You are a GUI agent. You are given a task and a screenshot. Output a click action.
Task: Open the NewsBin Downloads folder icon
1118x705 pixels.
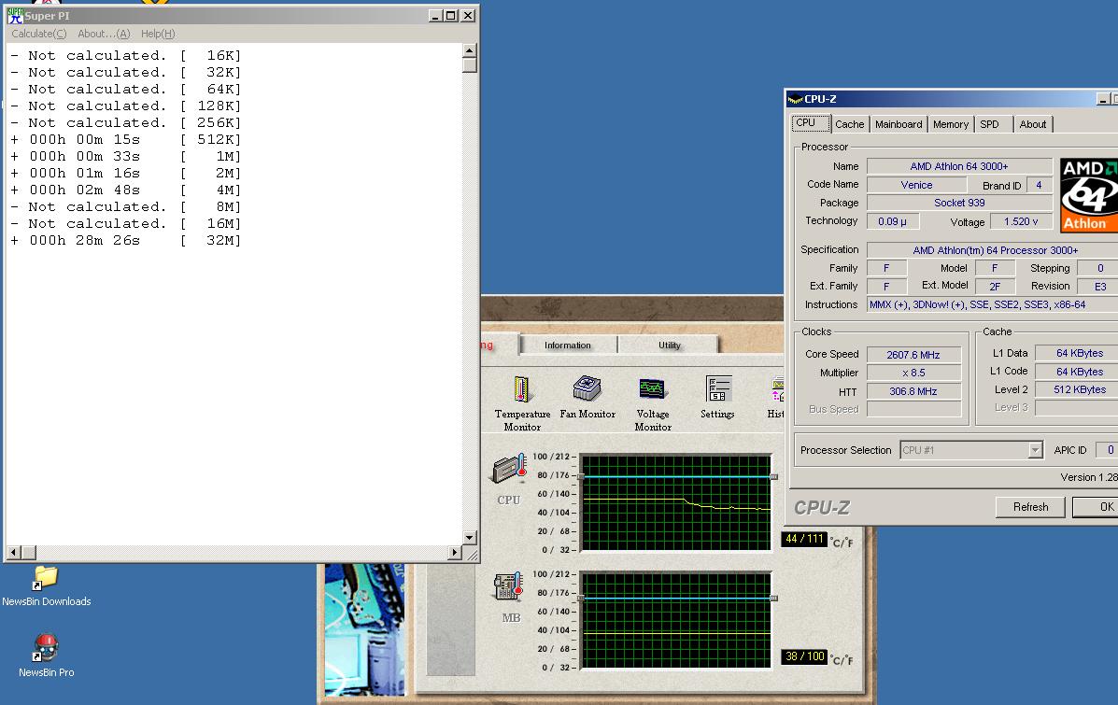point(45,577)
